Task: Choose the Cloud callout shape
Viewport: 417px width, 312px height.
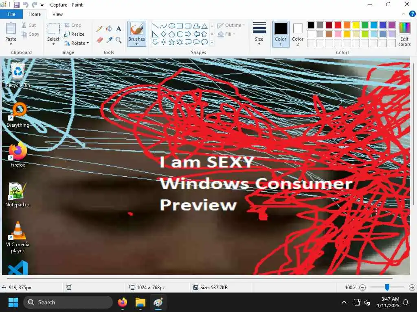Action: [x=204, y=42]
